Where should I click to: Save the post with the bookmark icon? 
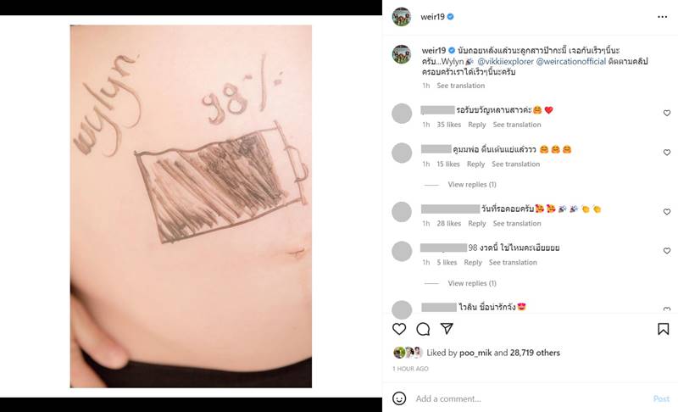click(x=664, y=329)
